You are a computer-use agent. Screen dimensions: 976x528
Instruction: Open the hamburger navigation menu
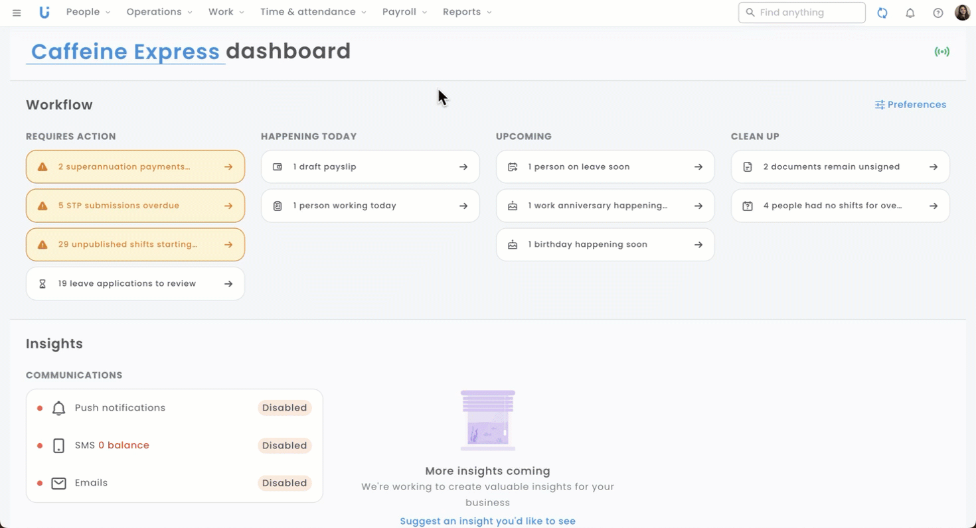[x=17, y=13]
